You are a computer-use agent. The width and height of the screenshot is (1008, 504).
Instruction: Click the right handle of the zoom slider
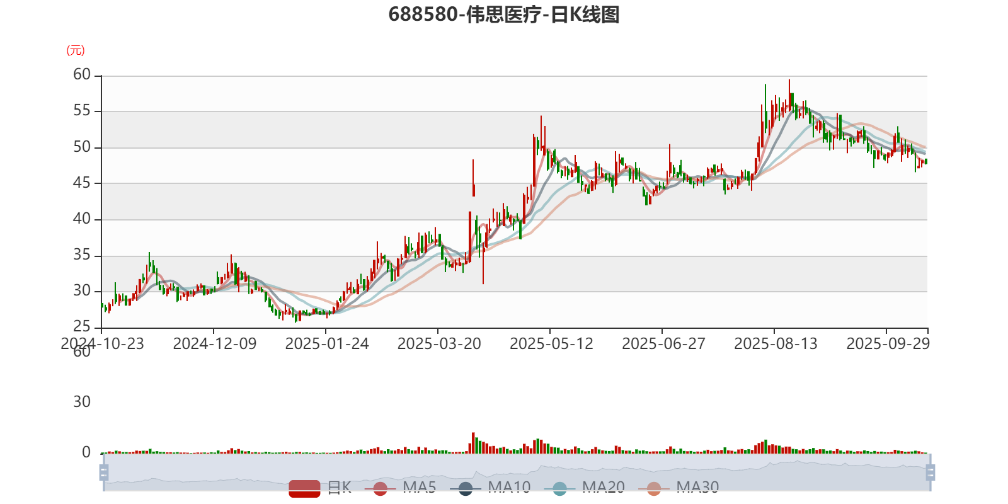[x=930, y=472]
